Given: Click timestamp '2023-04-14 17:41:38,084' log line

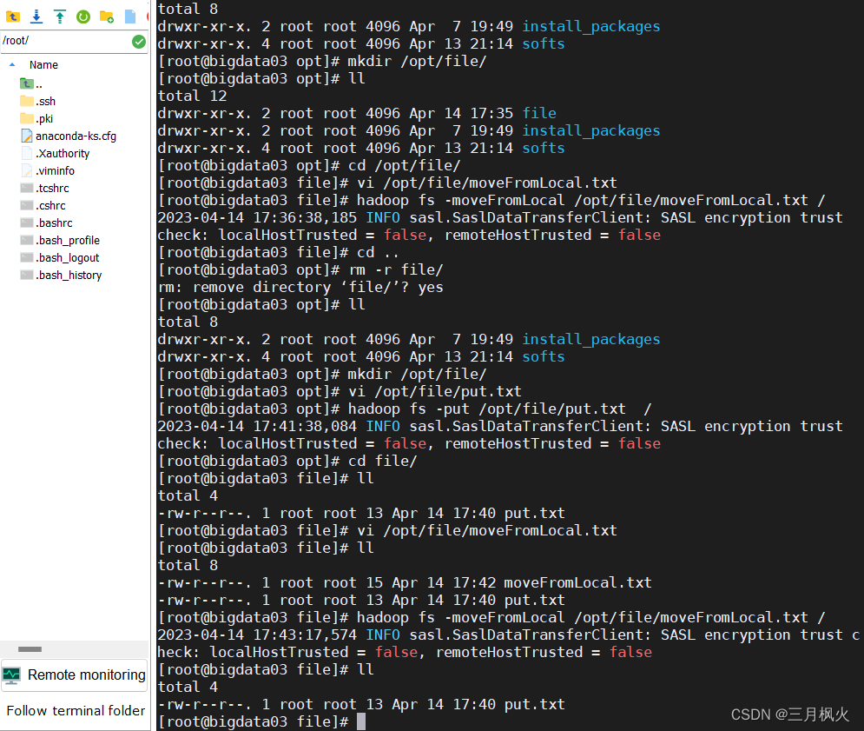Looking at the screenshot, I should [257, 426].
